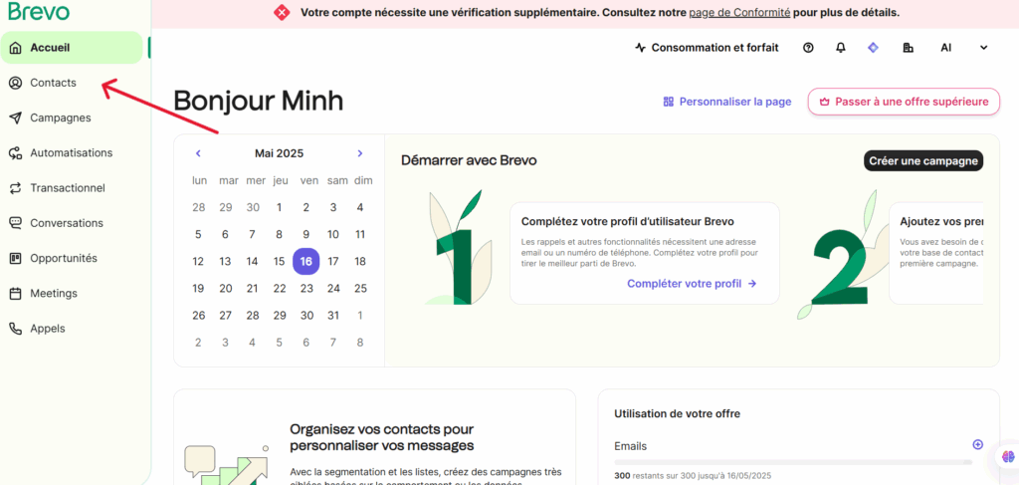Select day 9 in the calendar
1019x485 pixels.
[x=306, y=235]
